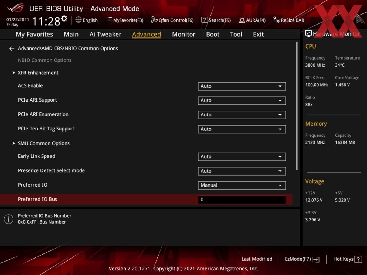Go back using the left arrow icon
The width and height of the screenshot is (367, 275).
pos(12,49)
